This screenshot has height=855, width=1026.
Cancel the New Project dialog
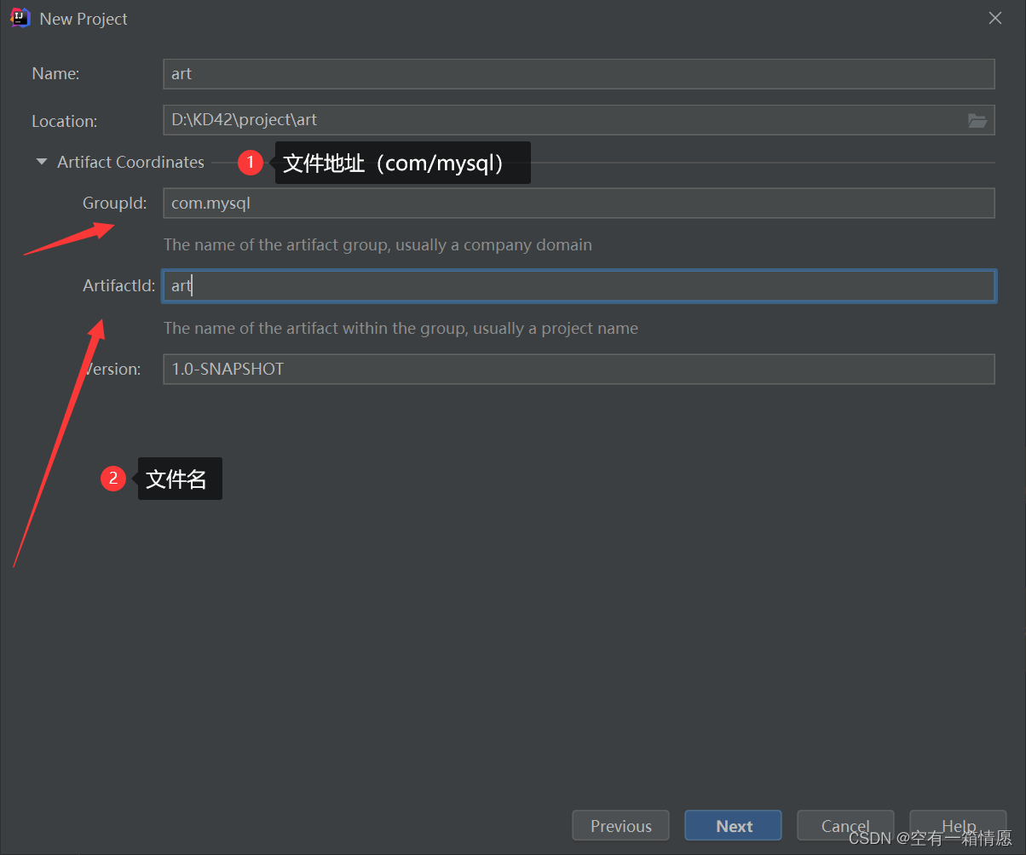click(x=845, y=825)
